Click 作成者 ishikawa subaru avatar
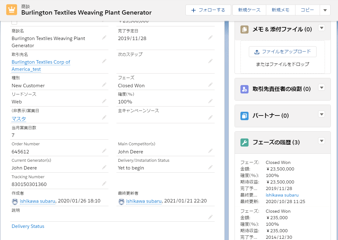This screenshot has width=338, height=240. pos(15,202)
